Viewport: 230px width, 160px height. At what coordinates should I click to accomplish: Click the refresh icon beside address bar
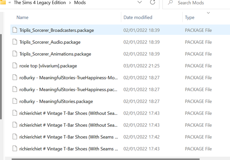[x=152, y=2]
